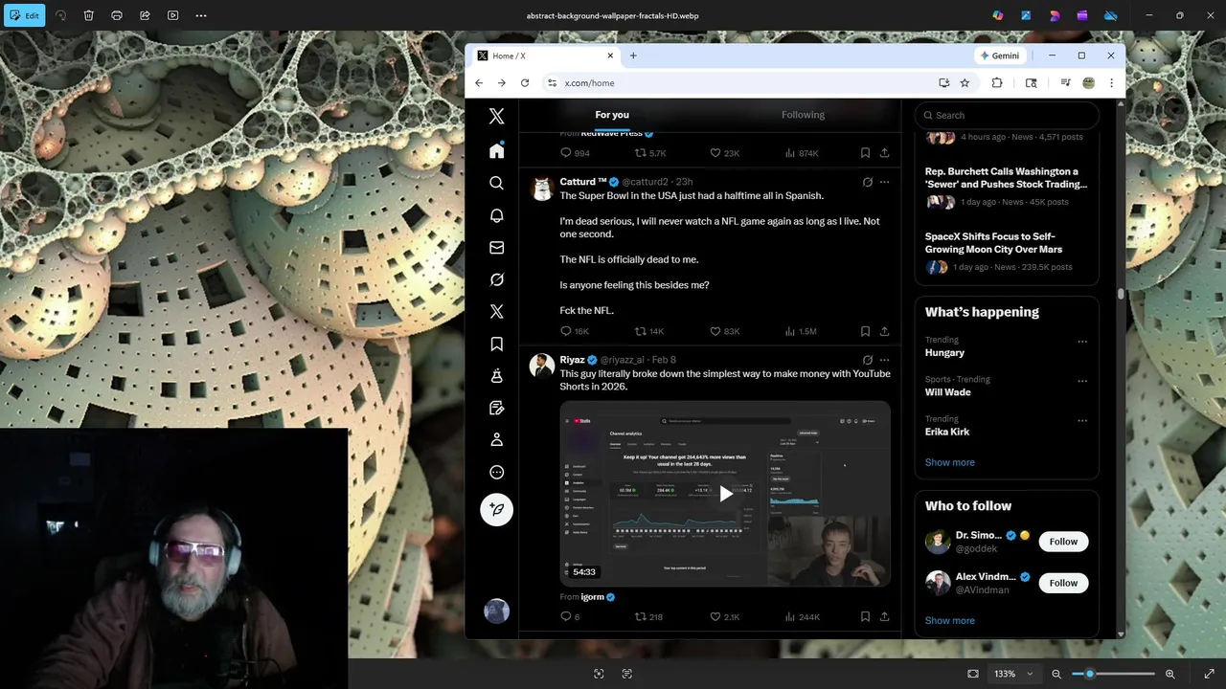Open Chrome three-dot menu
Viewport: 1226px width, 689px height.
1111,83
